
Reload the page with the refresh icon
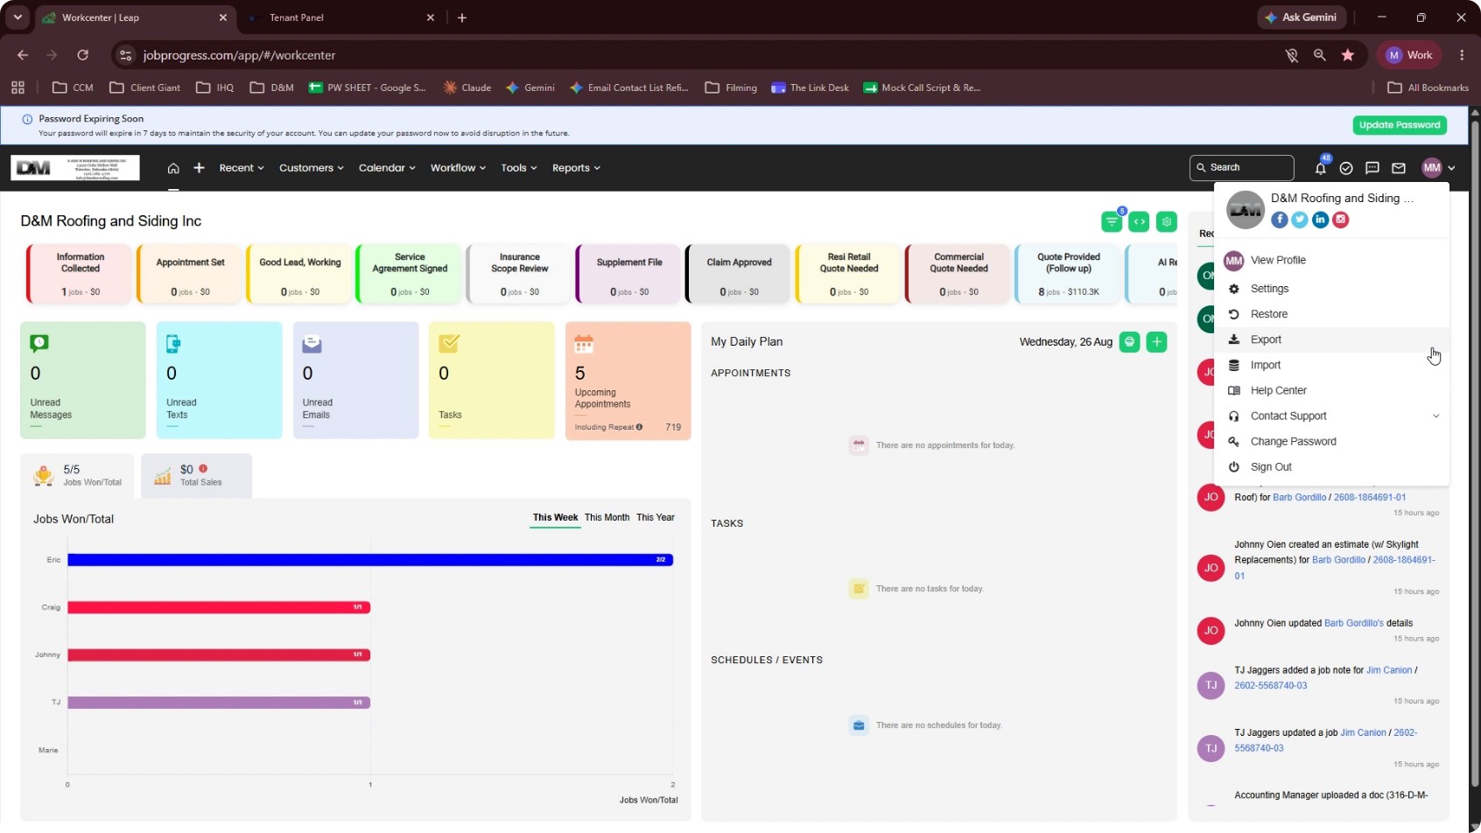(x=82, y=55)
